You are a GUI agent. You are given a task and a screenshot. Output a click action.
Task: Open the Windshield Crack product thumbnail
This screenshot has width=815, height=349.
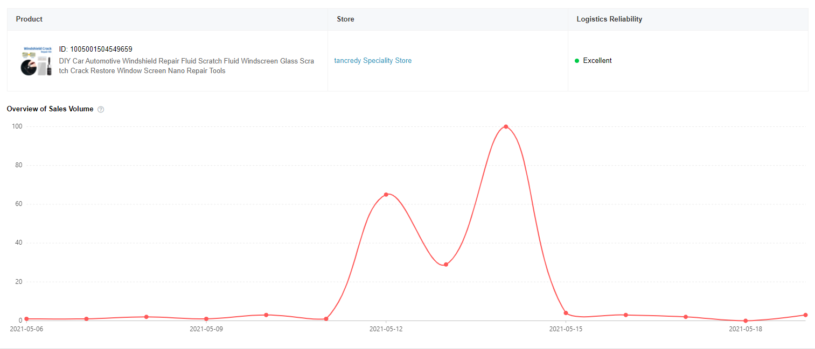[37, 61]
